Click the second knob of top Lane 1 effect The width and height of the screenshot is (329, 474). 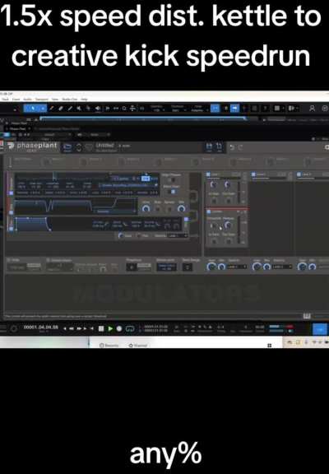point(227,184)
